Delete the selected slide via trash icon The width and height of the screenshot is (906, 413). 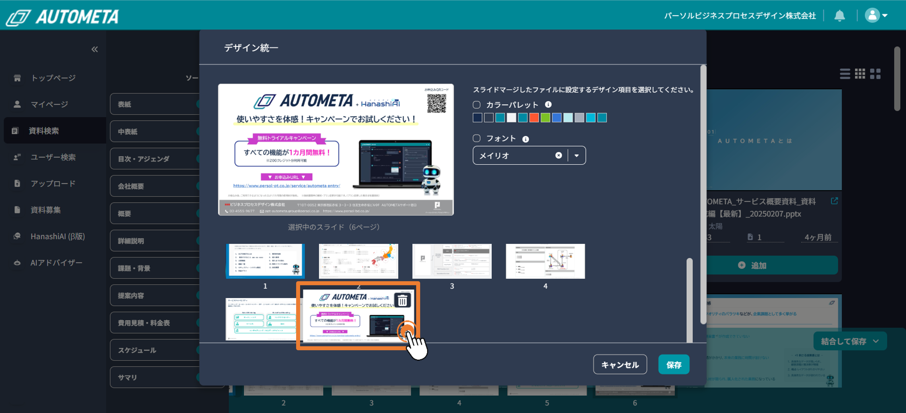coord(402,301)
